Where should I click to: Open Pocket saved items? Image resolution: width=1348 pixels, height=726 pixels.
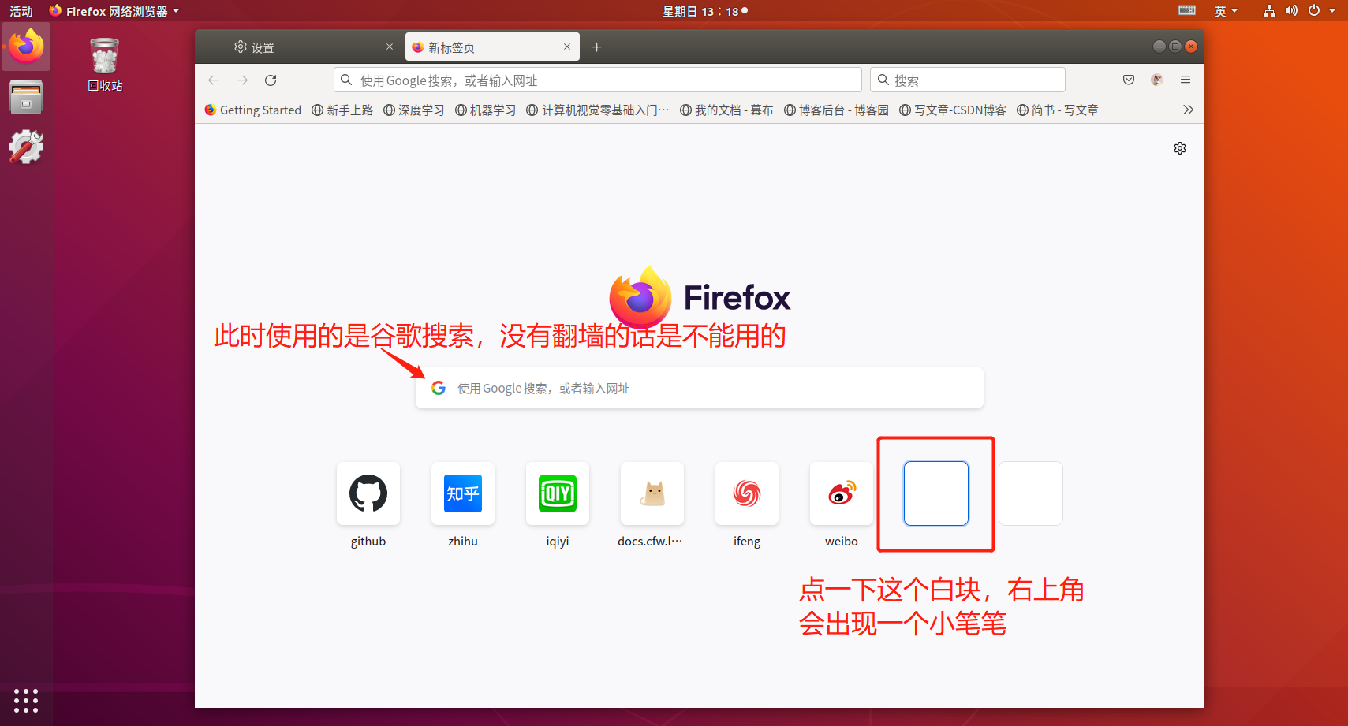coord(1129,80)
